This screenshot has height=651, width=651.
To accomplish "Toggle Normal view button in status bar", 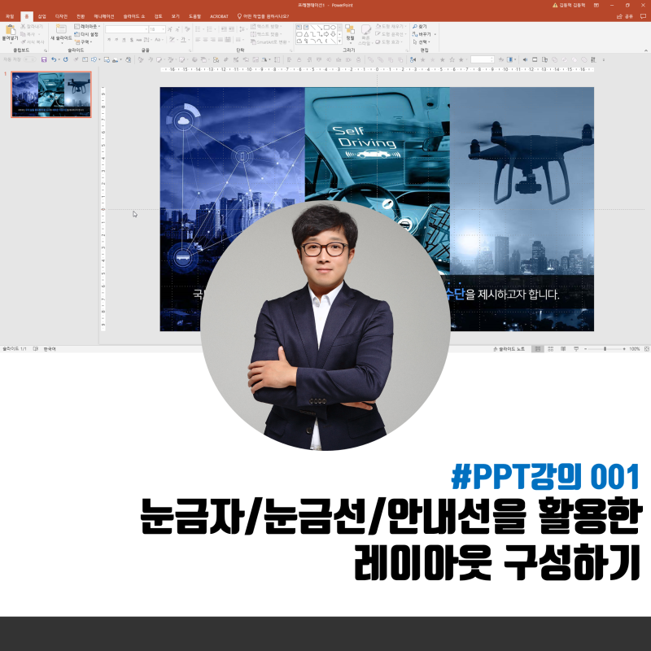I will coord(538,349).
